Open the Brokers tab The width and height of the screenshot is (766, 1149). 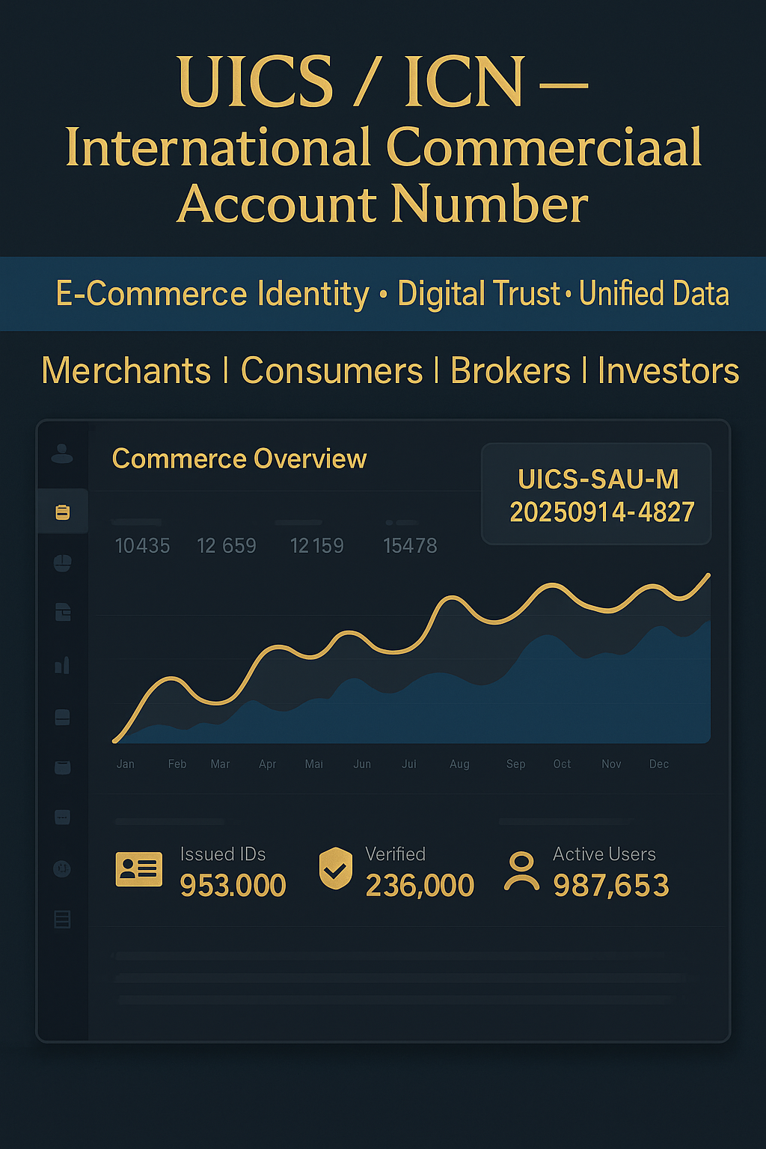click(510, 371)
